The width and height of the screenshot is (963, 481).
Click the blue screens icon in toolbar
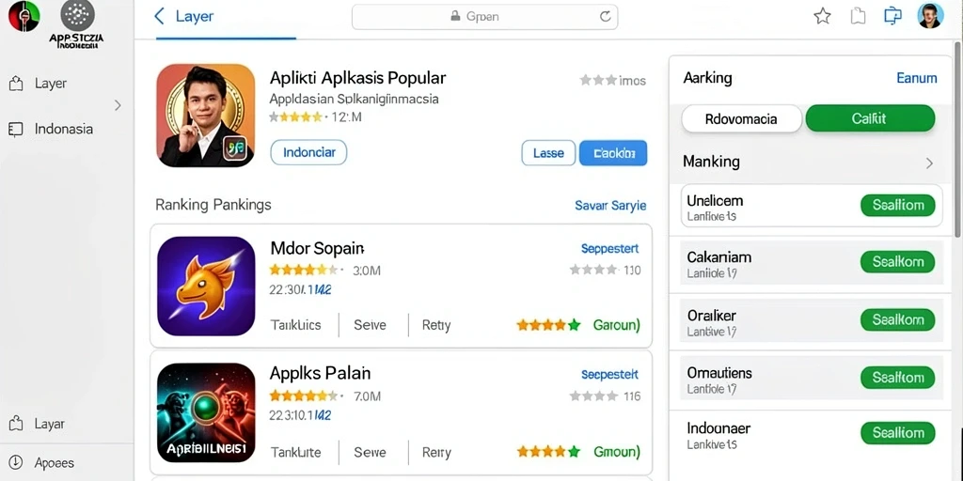[x=892, y=16]
